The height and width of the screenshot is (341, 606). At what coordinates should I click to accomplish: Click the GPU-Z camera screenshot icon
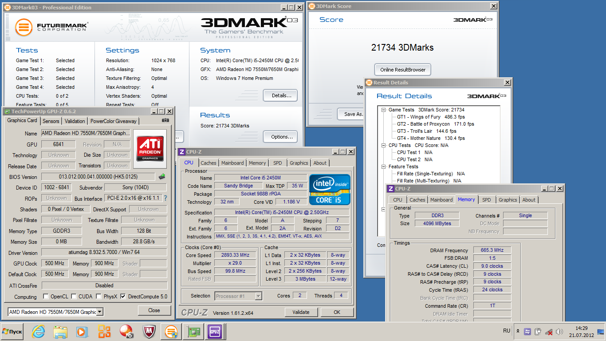pos(165,120)
